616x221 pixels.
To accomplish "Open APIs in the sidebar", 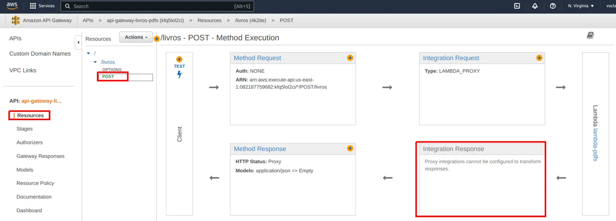I will pyautogui.click(x=15, y=39).
